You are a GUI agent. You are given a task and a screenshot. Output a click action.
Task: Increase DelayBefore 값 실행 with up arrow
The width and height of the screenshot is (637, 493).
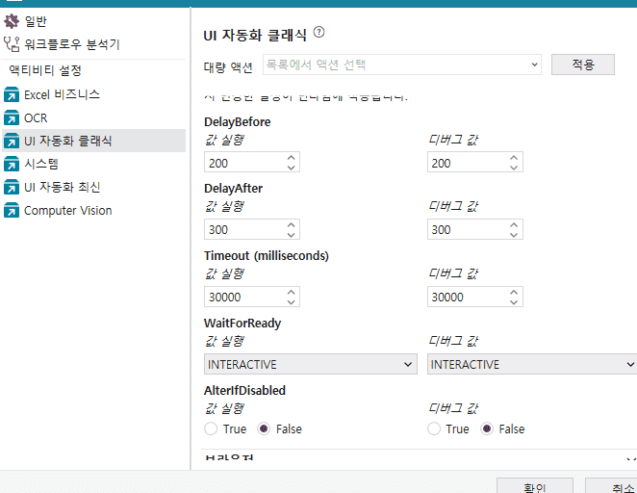(292, 158)
